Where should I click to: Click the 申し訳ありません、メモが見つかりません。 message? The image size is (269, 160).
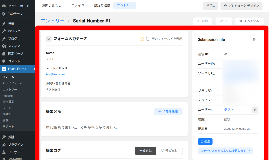pos(83,128)
